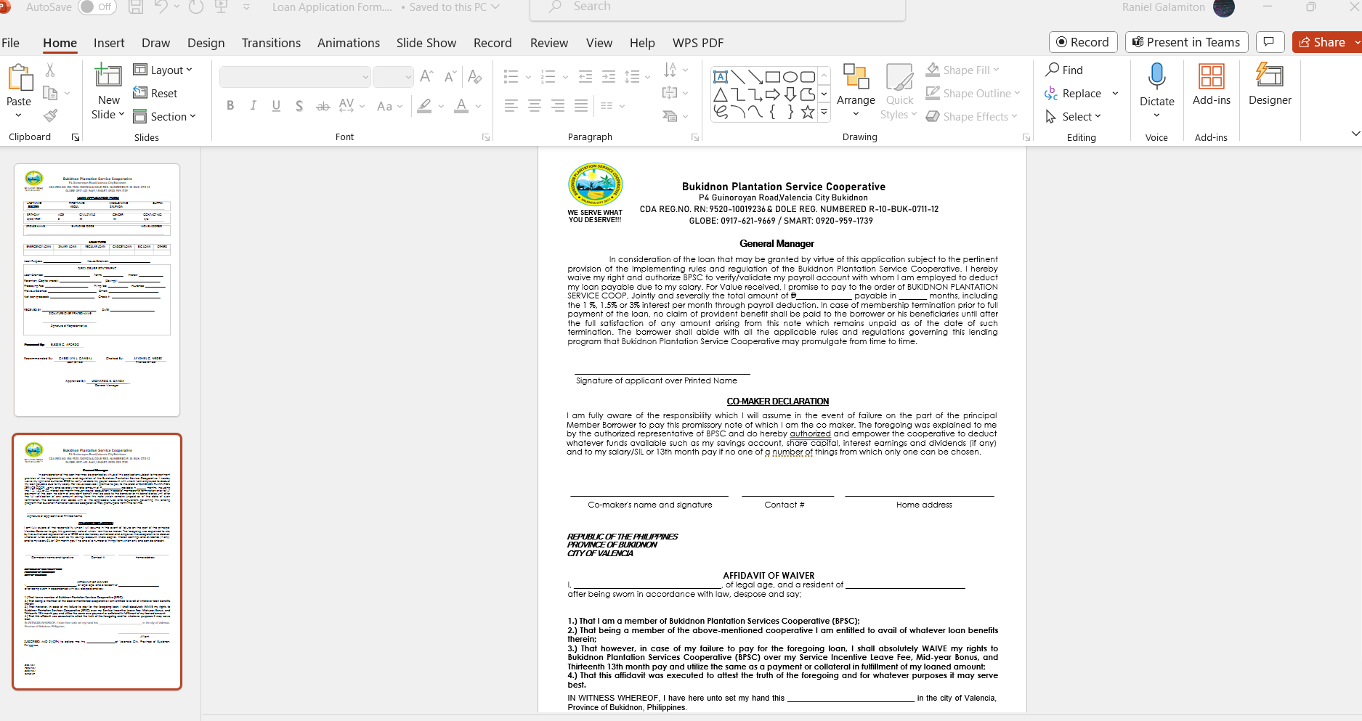Open the WPS PDF menu
Screen dimensions: 1362x721
[x=697, y=43]
